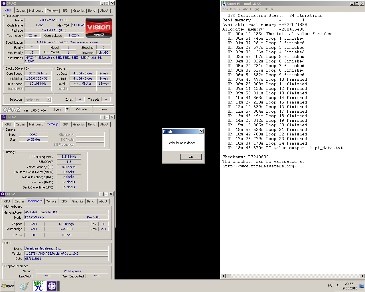Click Super PI horizontal scrollbar left arrow
The height and width of the screenshot is (292, 365).
click(224, 276)
